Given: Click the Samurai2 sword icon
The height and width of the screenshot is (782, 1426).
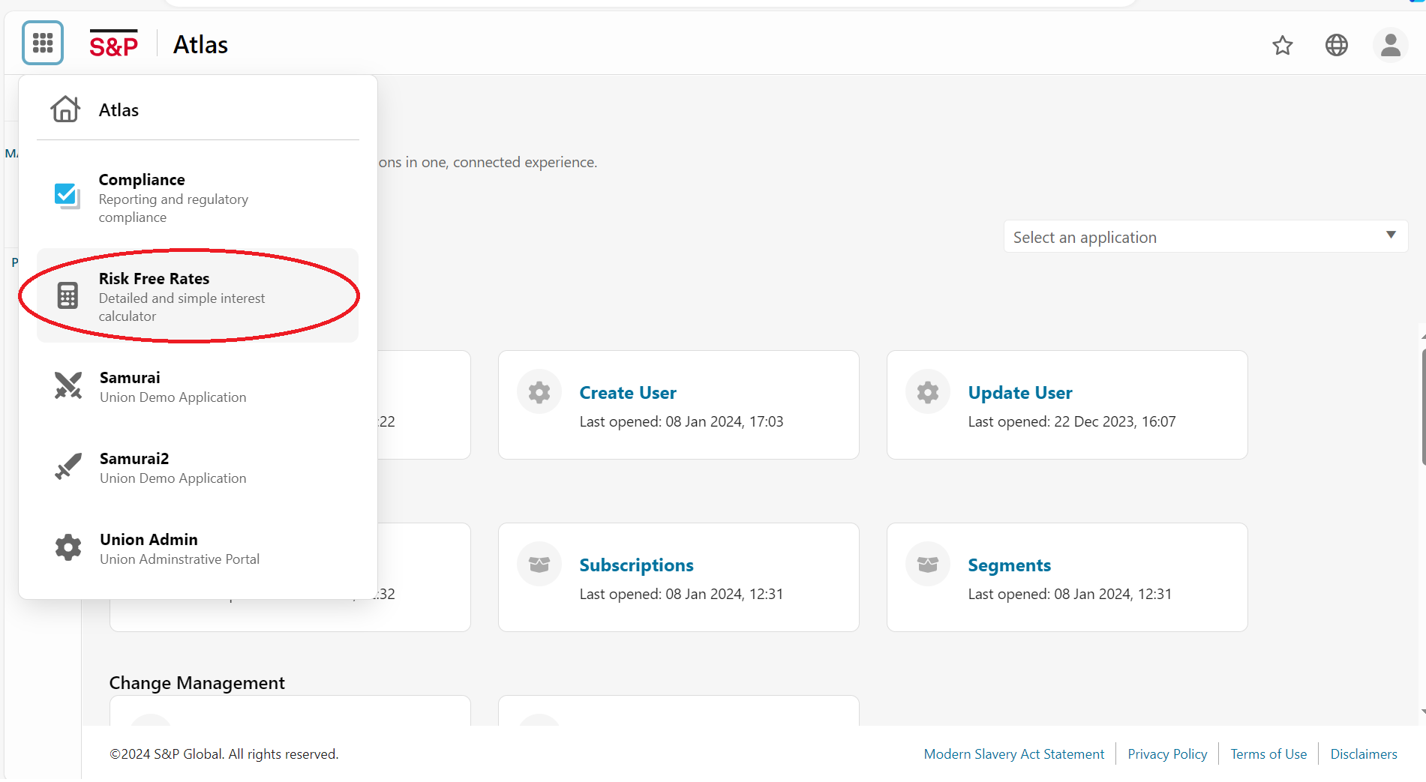Looking at the screenshot, I should tap(68, 466).
